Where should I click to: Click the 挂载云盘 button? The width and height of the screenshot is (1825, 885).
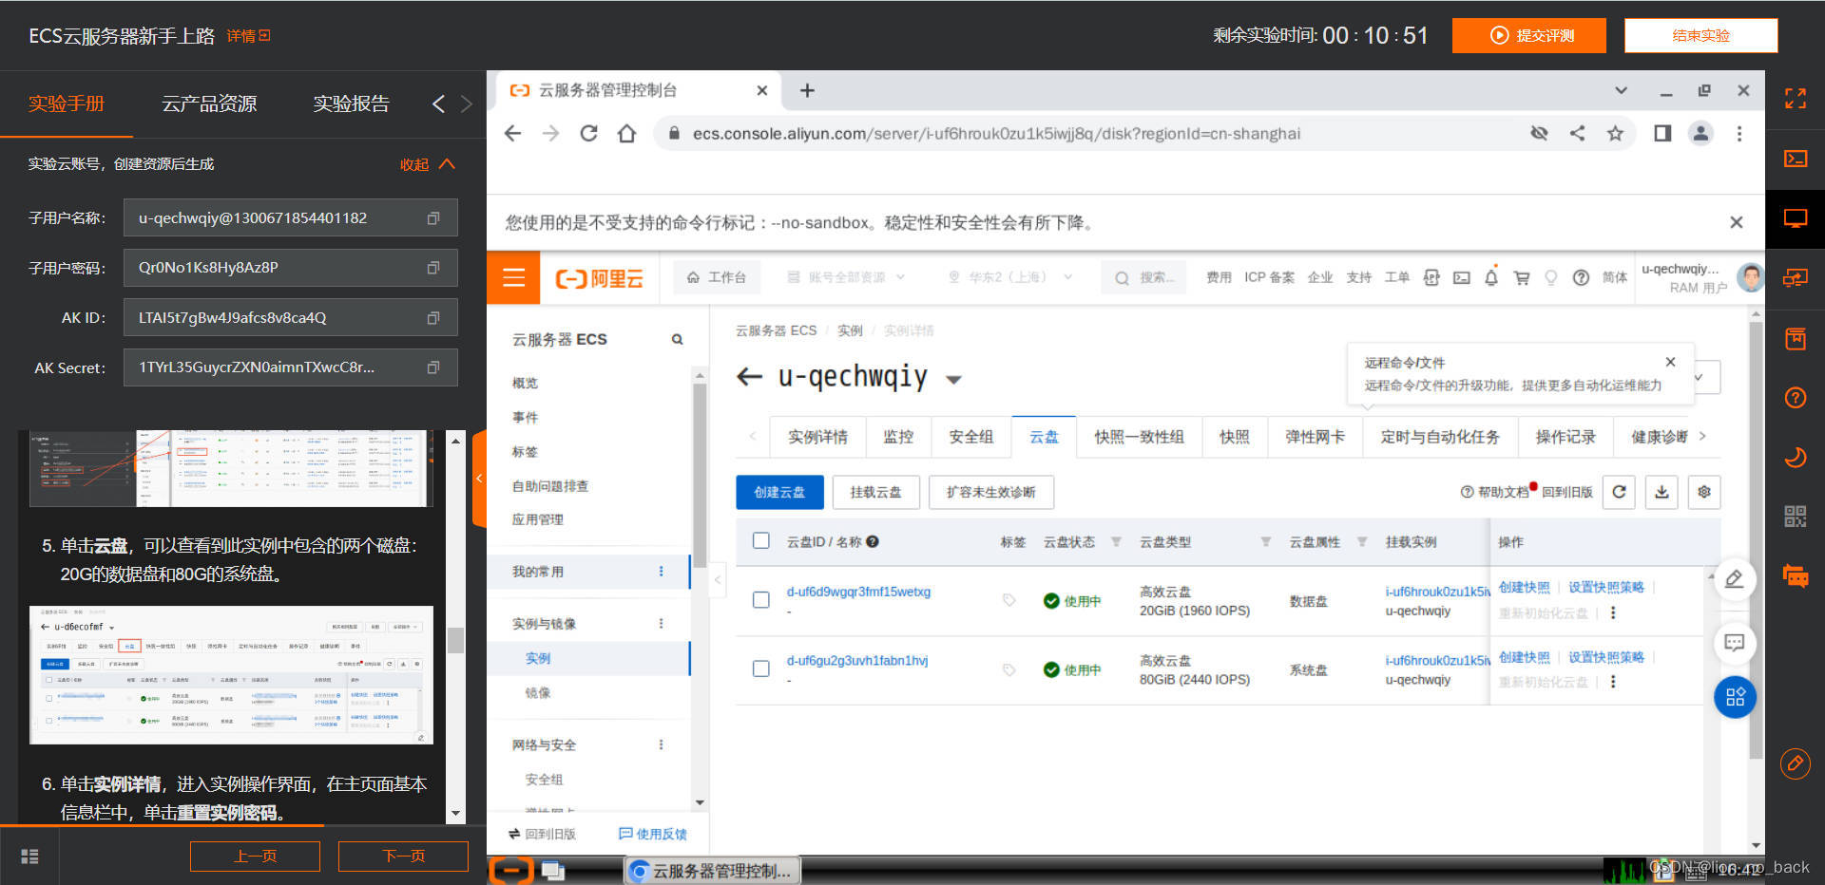[875, 492]
